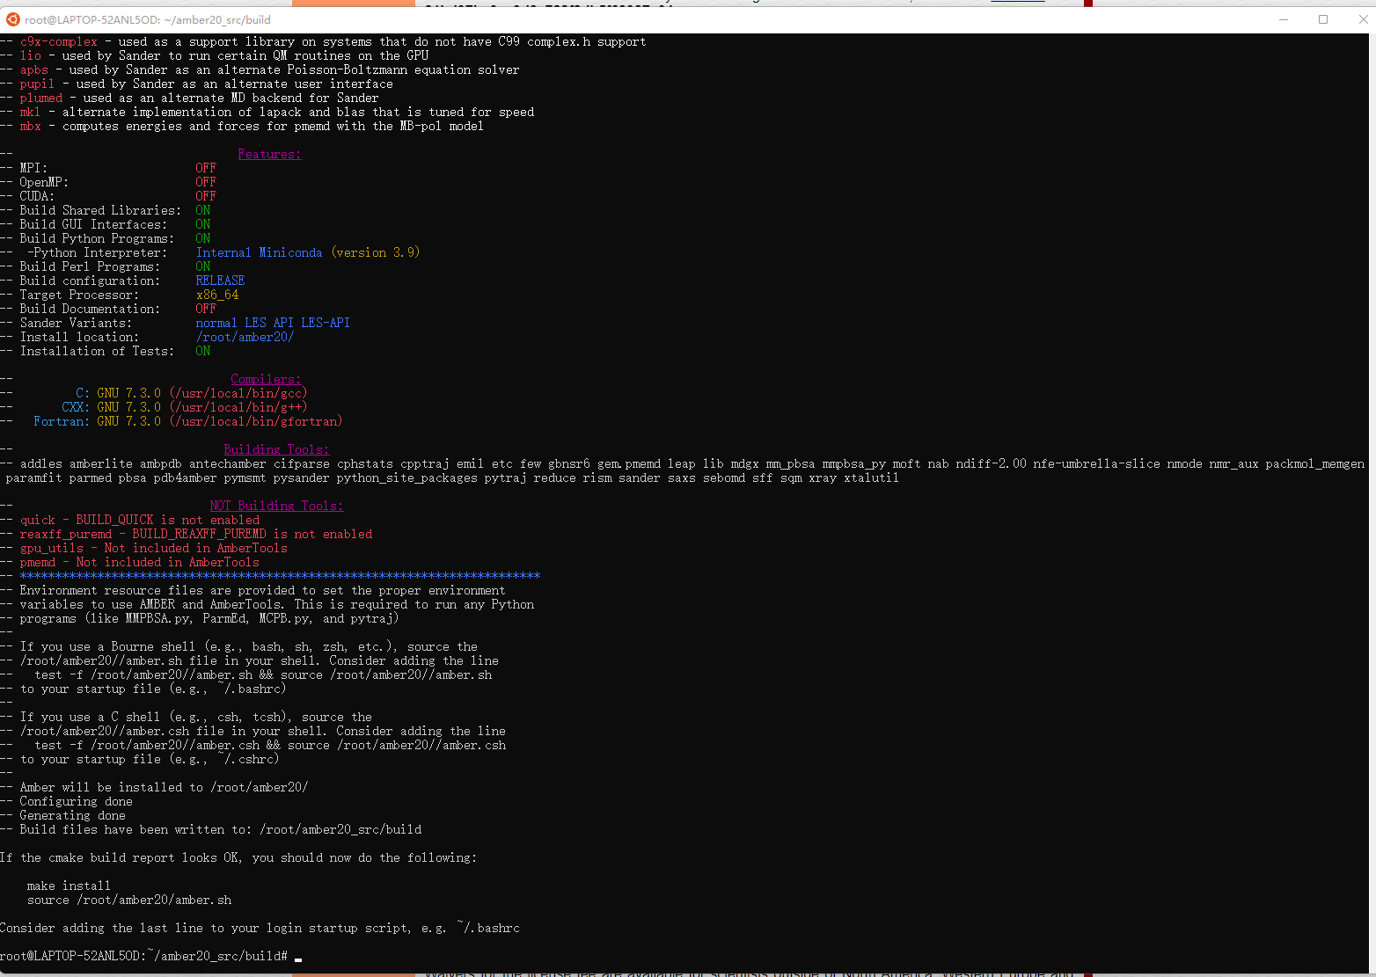Click the shell prompt on the last line
This screenshot has height=977, width=1376.
click(144, 956)
